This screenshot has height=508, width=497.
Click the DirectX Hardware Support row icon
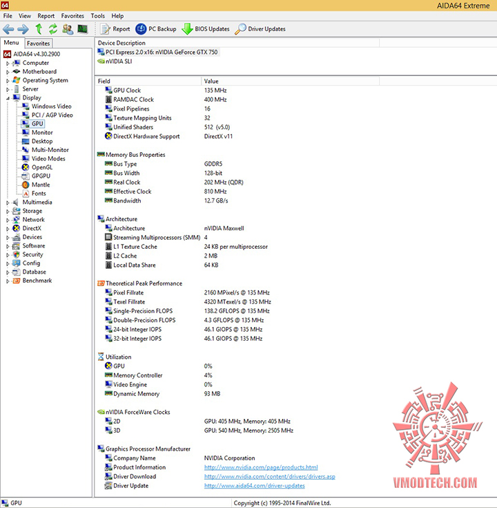(x=109, y=136)
